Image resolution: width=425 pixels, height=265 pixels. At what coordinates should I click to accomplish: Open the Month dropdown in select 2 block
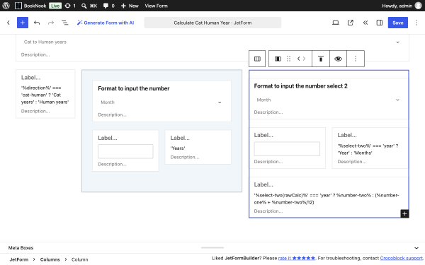point(328,100)
